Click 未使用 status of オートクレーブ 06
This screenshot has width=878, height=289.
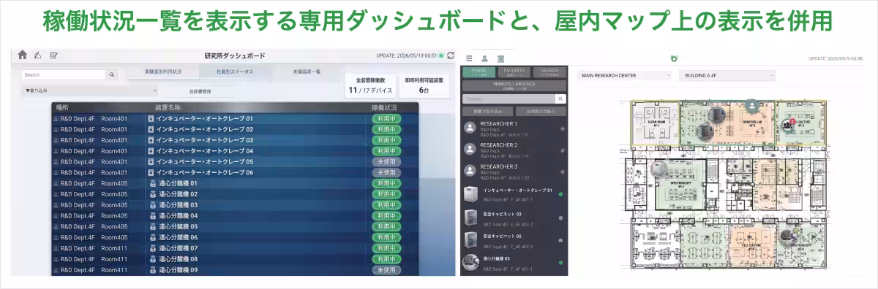pos(386,172)
